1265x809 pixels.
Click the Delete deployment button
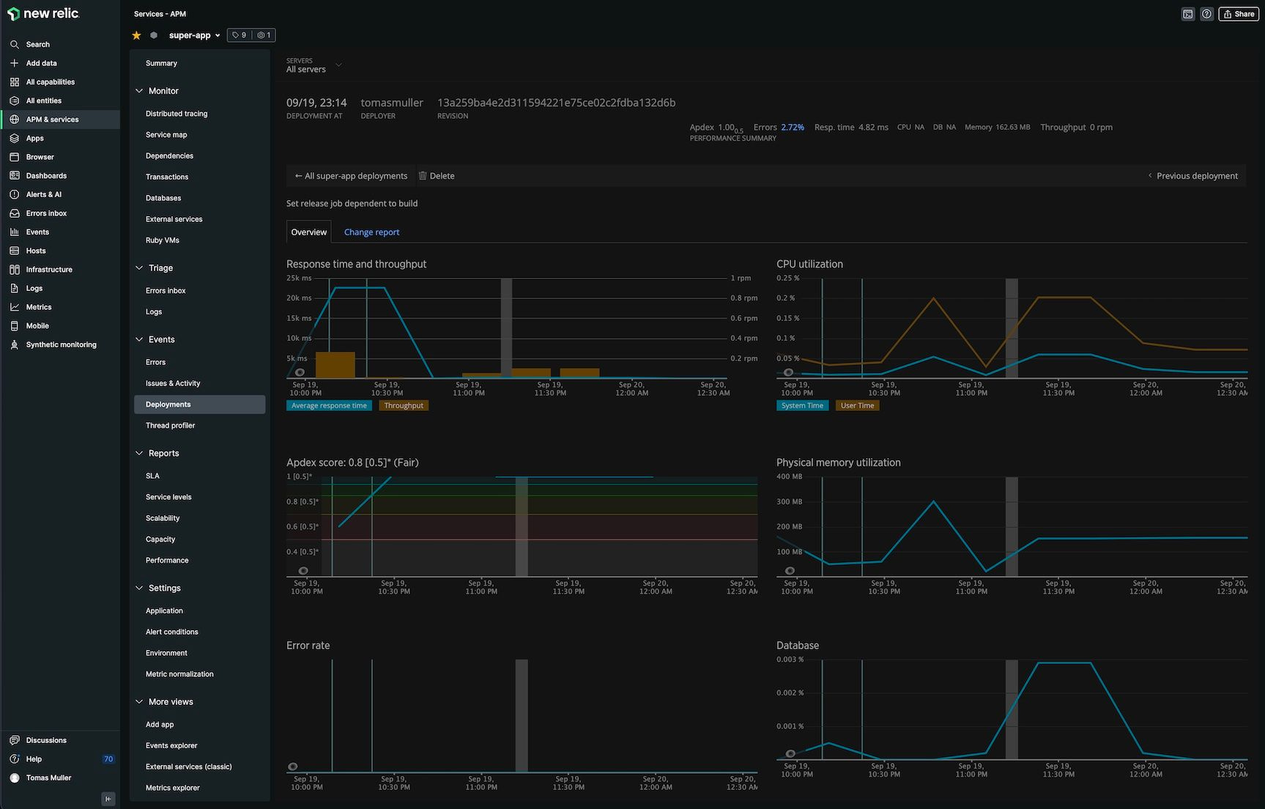tap(437, 176)
